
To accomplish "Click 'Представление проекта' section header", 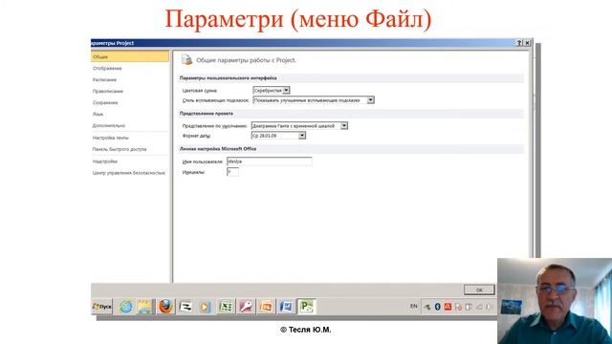I will tap(207, 113).
